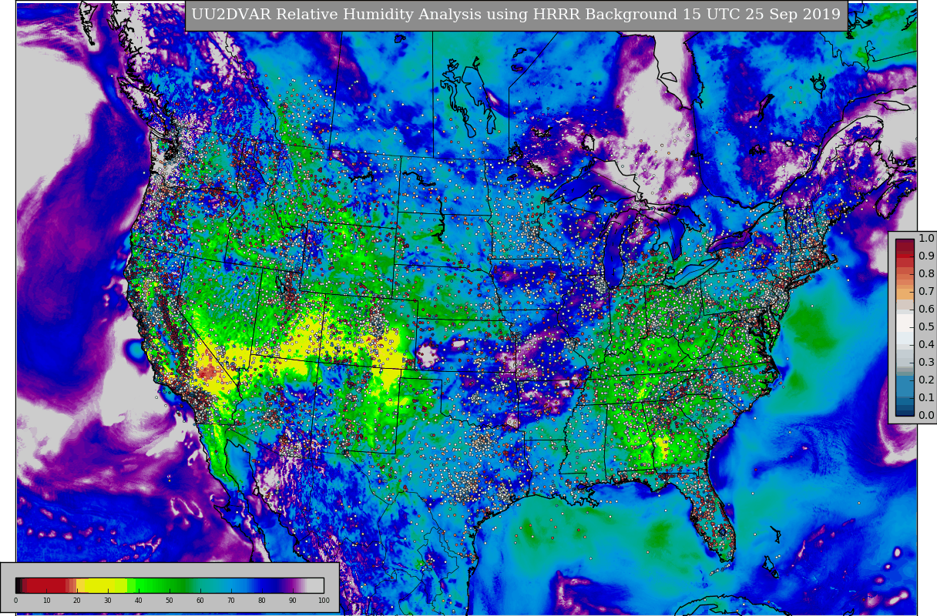Click the '0' tick label on bottom humidity colorbar
Viewport: 937px width, 616px height.
15,601
